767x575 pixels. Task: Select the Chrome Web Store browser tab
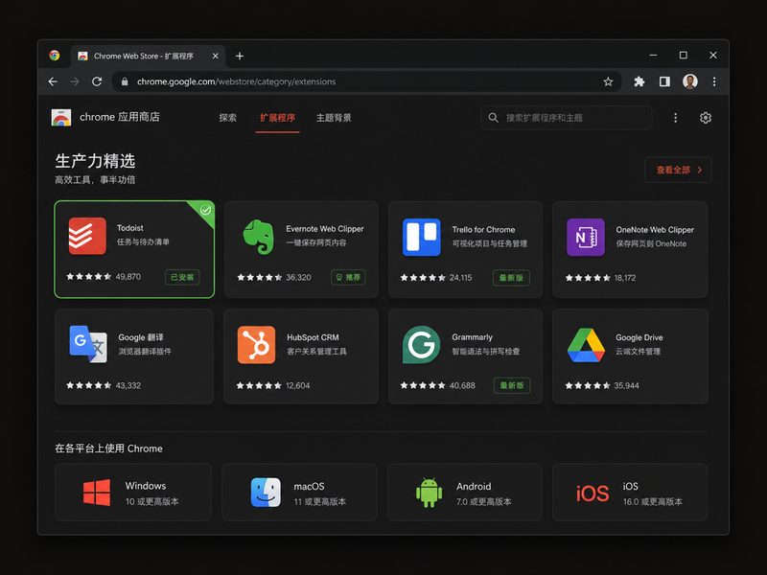[148, 57]
